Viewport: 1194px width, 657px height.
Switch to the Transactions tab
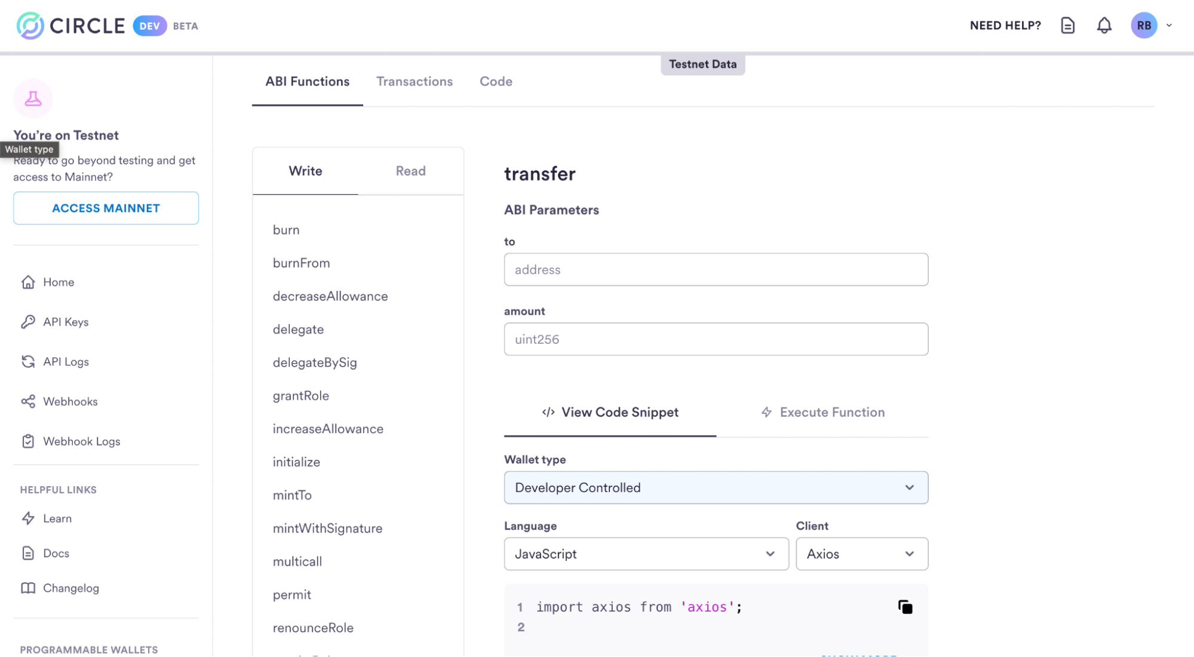click(415, 81)
